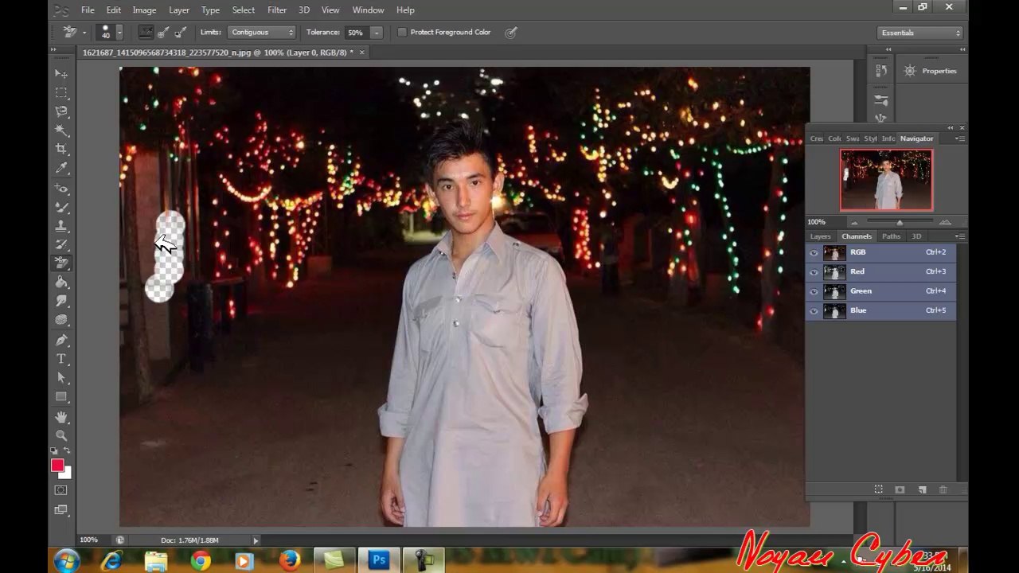
Task: Delete current channel
Action: coord(943,489)
